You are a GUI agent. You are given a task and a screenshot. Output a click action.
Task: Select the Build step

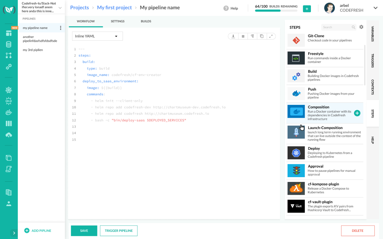tap(325, 76)
